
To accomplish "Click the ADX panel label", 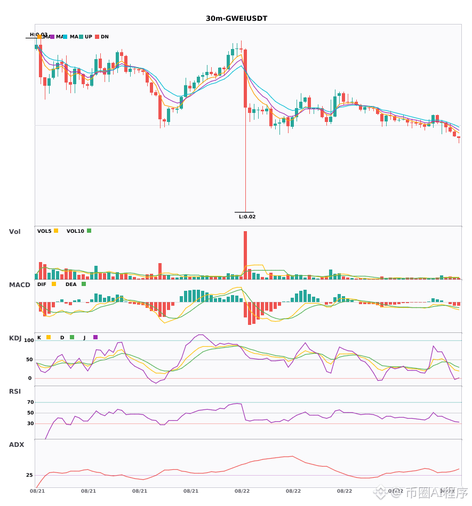I will 17,445.
